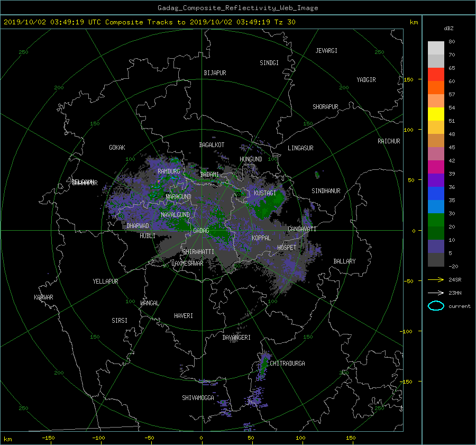Image resolution: width=476 pixels, height=445 pixels.
Task: Select the blue 35-36 dBZ color swatch
Action: click(x=436, y=193)
